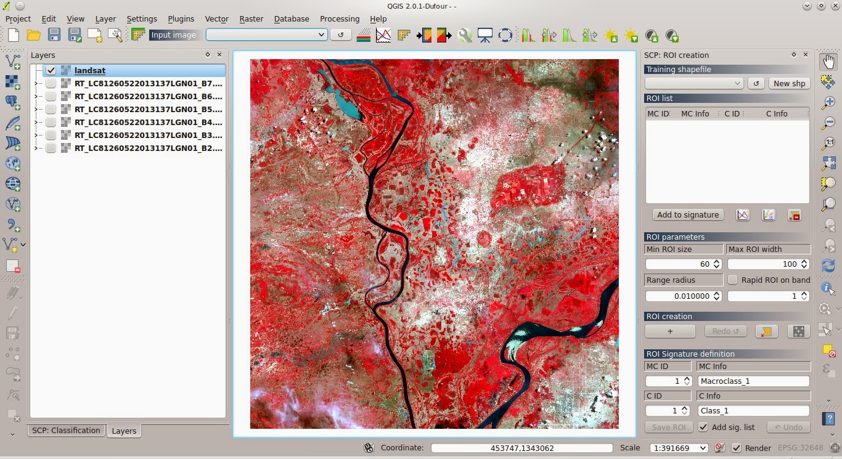Click the New shp button

click(789, 83)
